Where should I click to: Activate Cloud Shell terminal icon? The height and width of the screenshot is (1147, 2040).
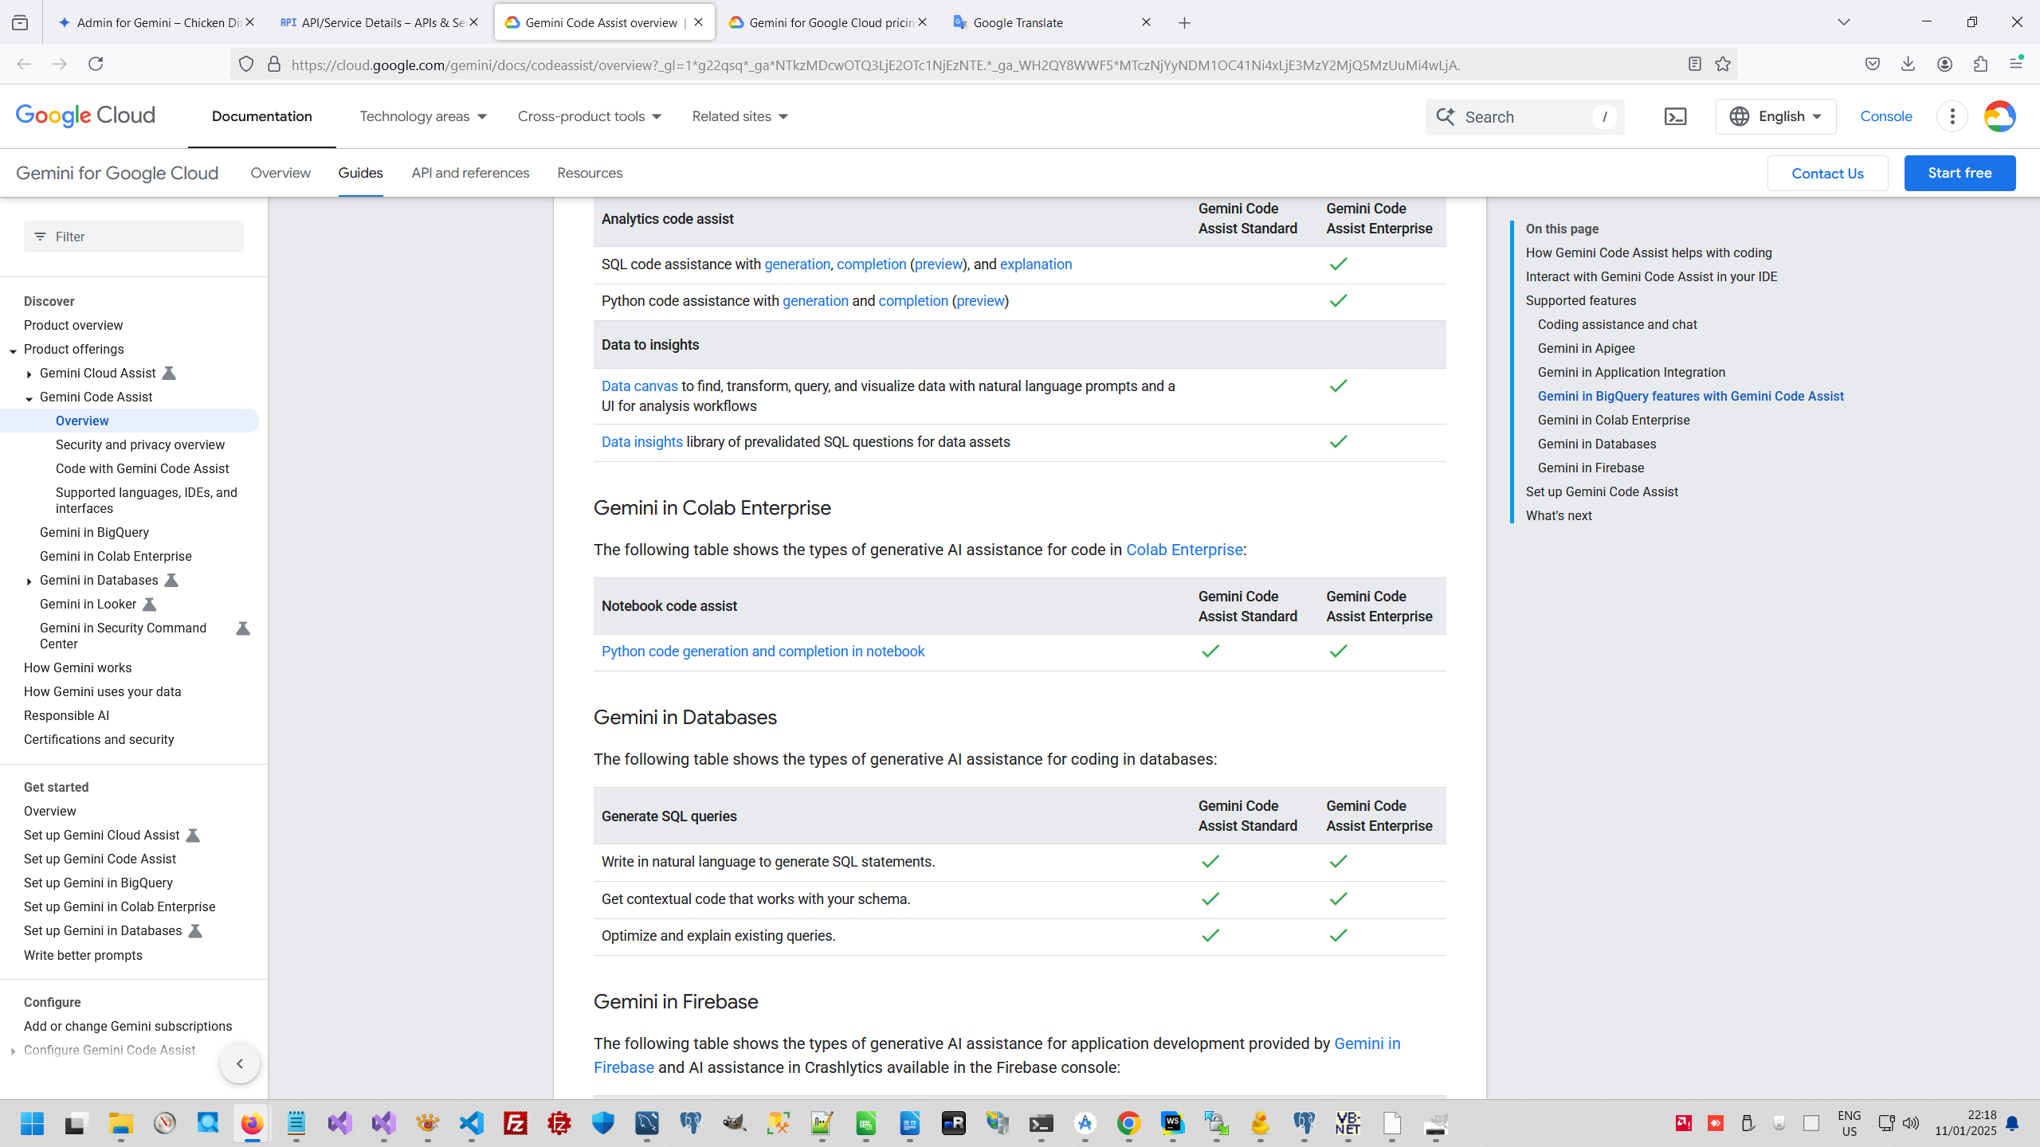coord(1675,116)
